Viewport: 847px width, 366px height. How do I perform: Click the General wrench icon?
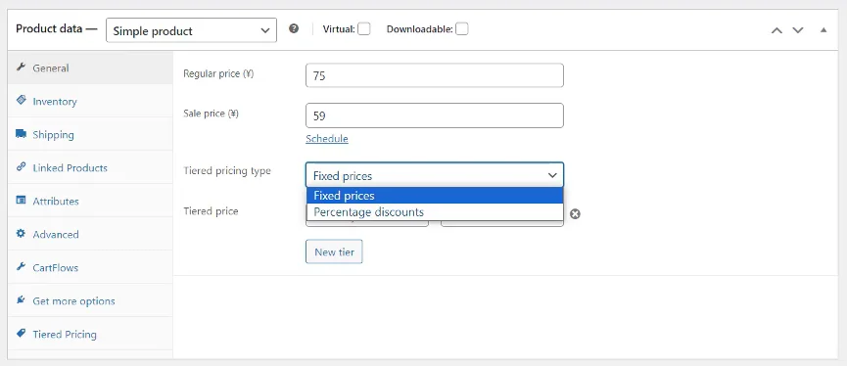22,68
